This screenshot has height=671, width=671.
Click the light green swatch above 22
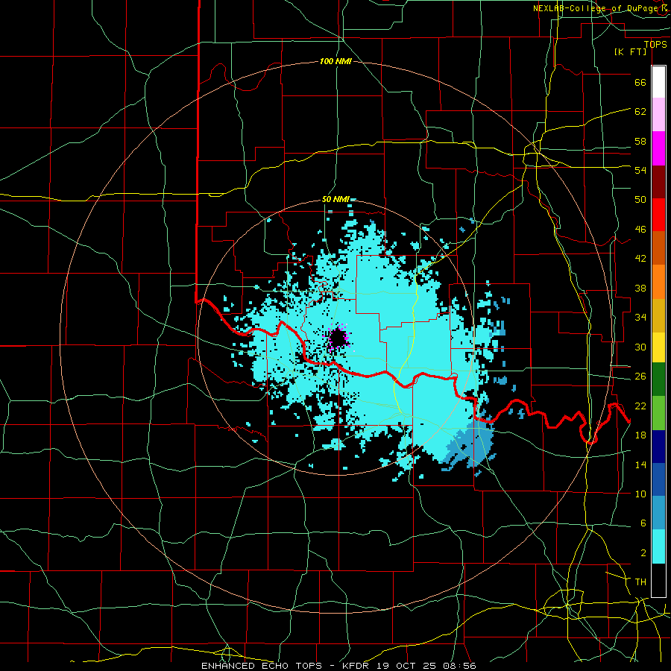pyautogui.click(x=658, y=412)
